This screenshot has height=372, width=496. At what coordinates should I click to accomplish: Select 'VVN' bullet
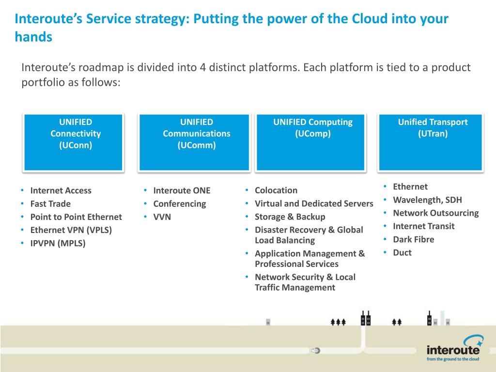click(x=162, y=217)
